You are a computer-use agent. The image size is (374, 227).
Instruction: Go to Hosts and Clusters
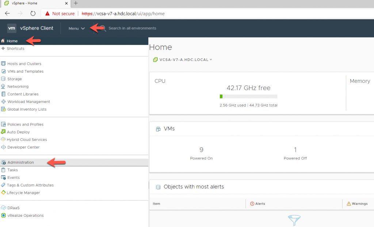coord(24,64)
